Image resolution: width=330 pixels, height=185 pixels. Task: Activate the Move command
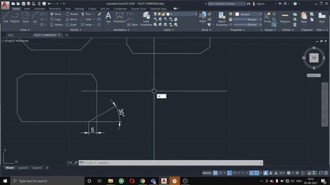(56, 14)
